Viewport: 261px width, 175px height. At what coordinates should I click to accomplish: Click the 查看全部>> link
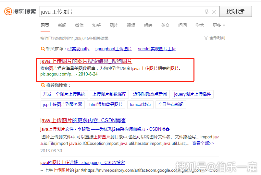pyautogui.click(x=203, y=143)
